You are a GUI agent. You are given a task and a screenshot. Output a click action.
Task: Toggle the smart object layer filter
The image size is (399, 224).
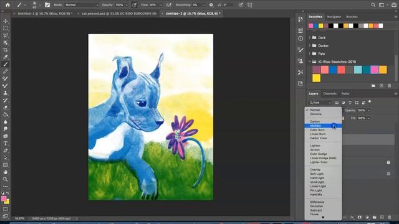[363, 103]
